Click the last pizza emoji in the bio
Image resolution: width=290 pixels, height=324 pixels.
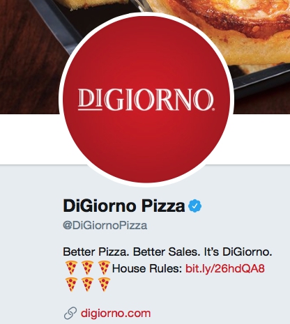click(x=104, y=284)
